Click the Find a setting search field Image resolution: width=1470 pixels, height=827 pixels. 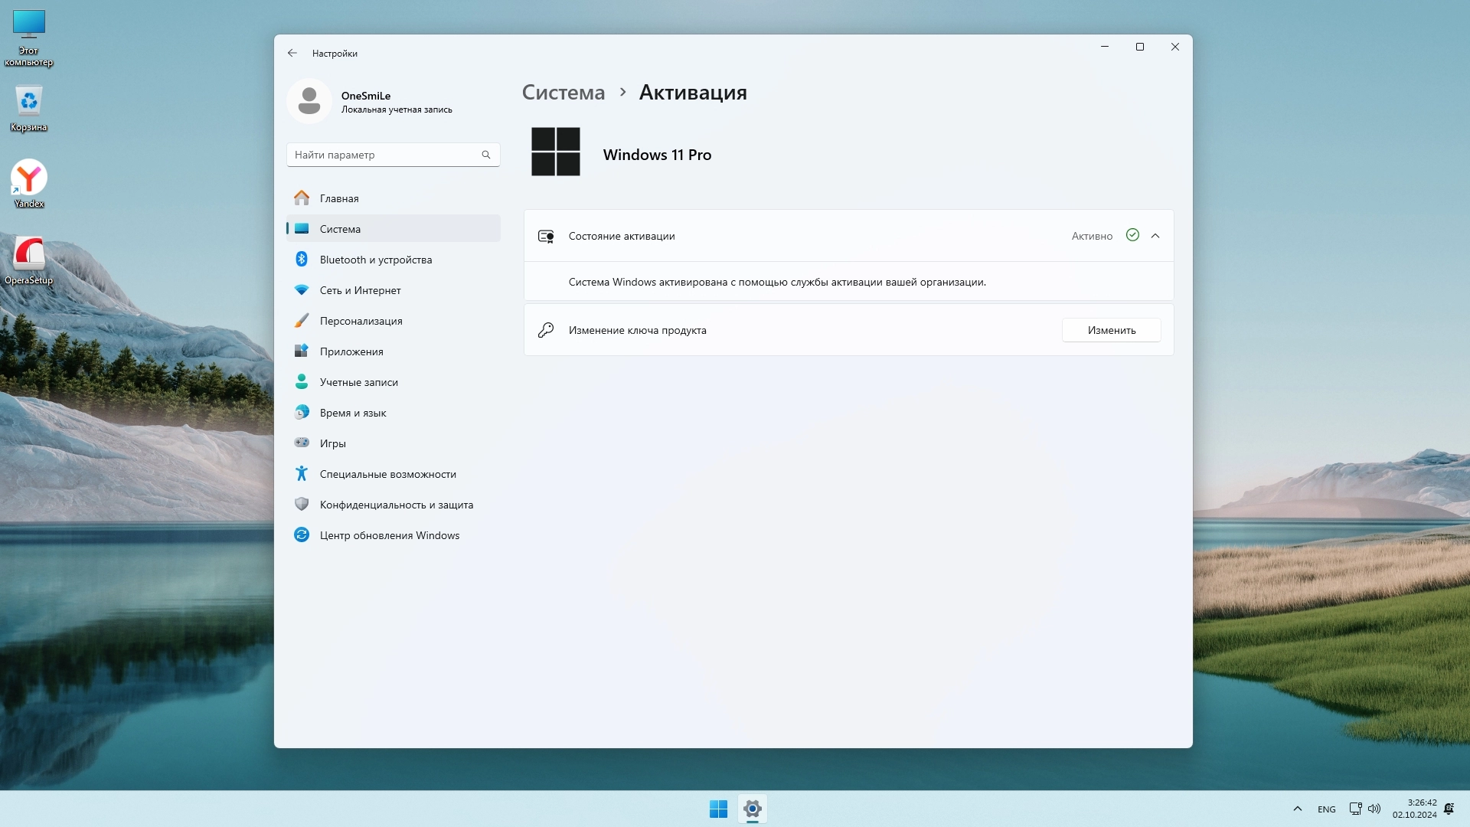point(383,155)
